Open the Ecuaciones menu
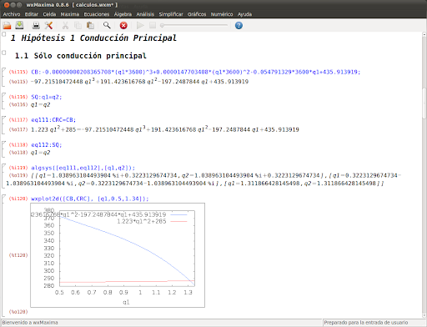 (x=97, y=14)
